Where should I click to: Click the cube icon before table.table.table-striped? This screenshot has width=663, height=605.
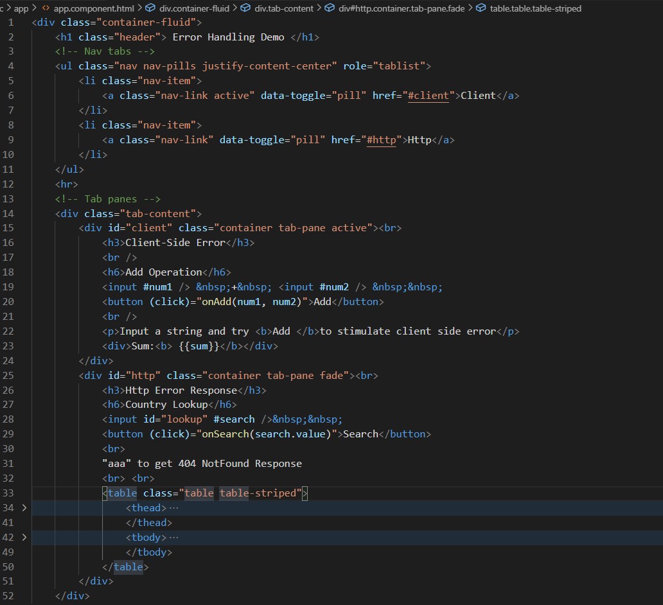tap(481, 8)
